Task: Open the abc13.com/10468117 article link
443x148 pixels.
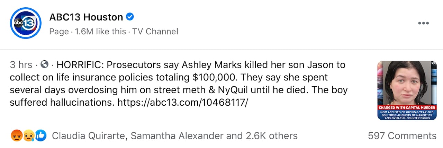Action: pos(183,103)
